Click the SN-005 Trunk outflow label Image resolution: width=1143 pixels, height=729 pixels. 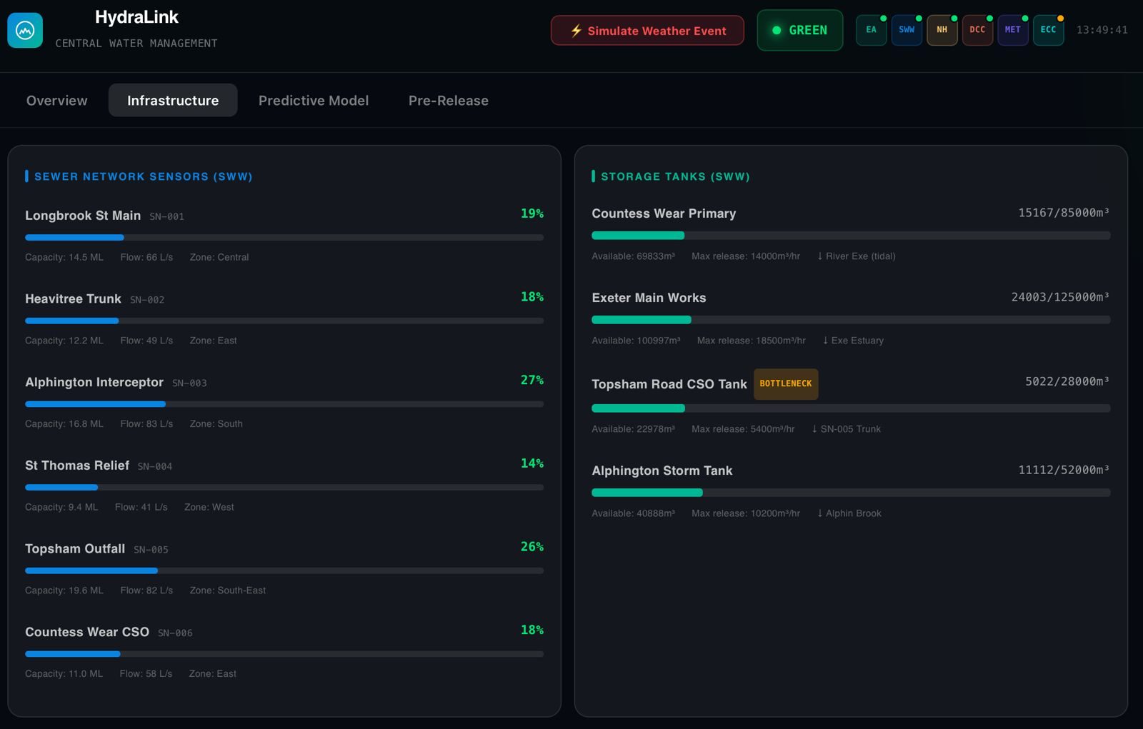pos(846,429)
